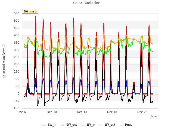Click the Dec 10 x-axis tick label
The width and height of the screenshot is (174, 130).
(x=52, y=112)
